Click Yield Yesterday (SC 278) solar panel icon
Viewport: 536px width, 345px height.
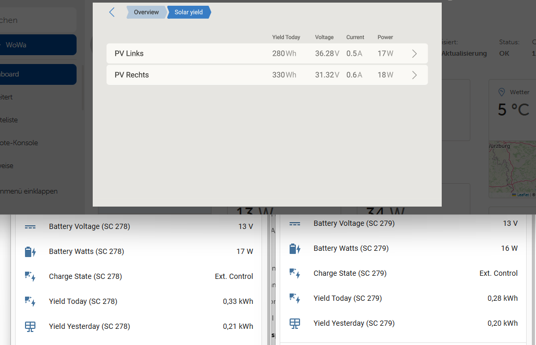(30, 327)
